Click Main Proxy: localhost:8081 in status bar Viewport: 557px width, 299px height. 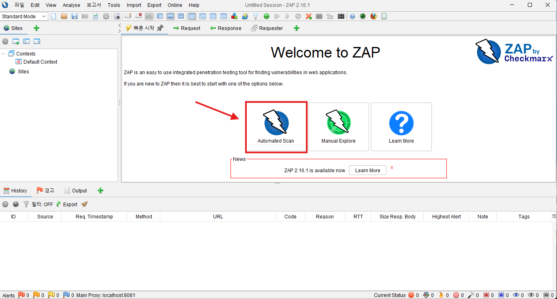[106, 295]
